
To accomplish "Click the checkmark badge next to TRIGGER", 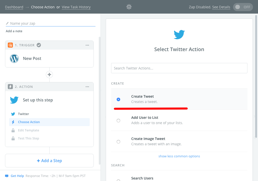I will pyautogui.click(x=39, y=45).
